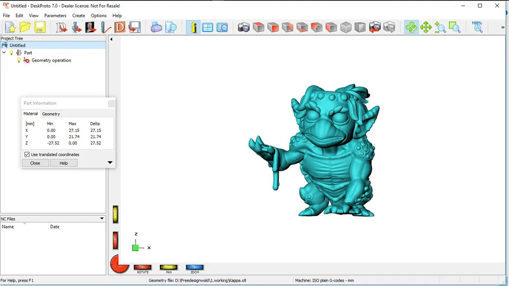Switch to the Material tab
Screen dimensions: 509x286
31,114
